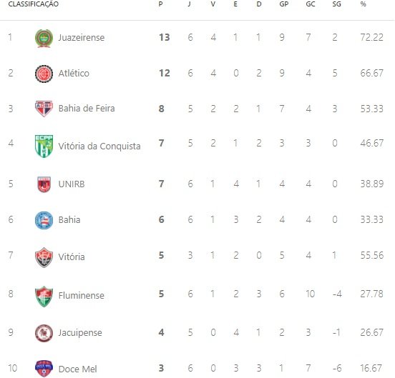Click the Bahia team crest
Image resolution: width=395 pixels, height=378 pixels.
tap(44, 220)
